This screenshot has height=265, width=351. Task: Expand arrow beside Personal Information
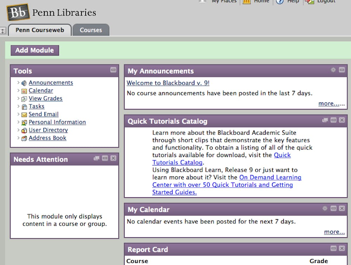[x=18, y=122]
